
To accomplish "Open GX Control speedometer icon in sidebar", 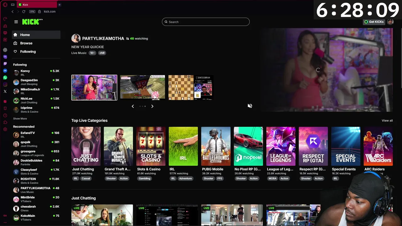I will pyautogui.click(x=5, y=19).
